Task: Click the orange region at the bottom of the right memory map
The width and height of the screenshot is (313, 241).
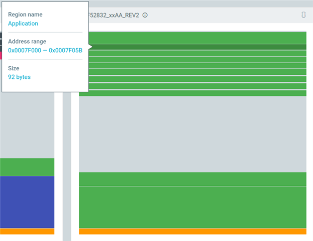Action: click(x=192, y=231)
